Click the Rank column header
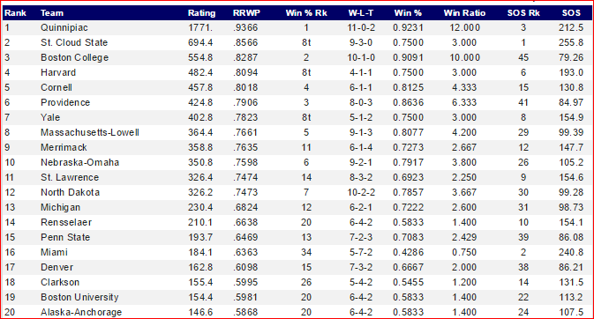This screenshot has height=319, width=594. point(15,13)
